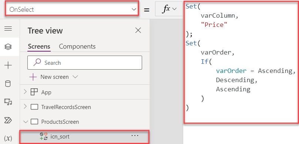Click the Tree view Search field

(x=85, y=63)
